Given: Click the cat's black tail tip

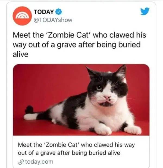Looking at the screenshot, I should point(29,110).
